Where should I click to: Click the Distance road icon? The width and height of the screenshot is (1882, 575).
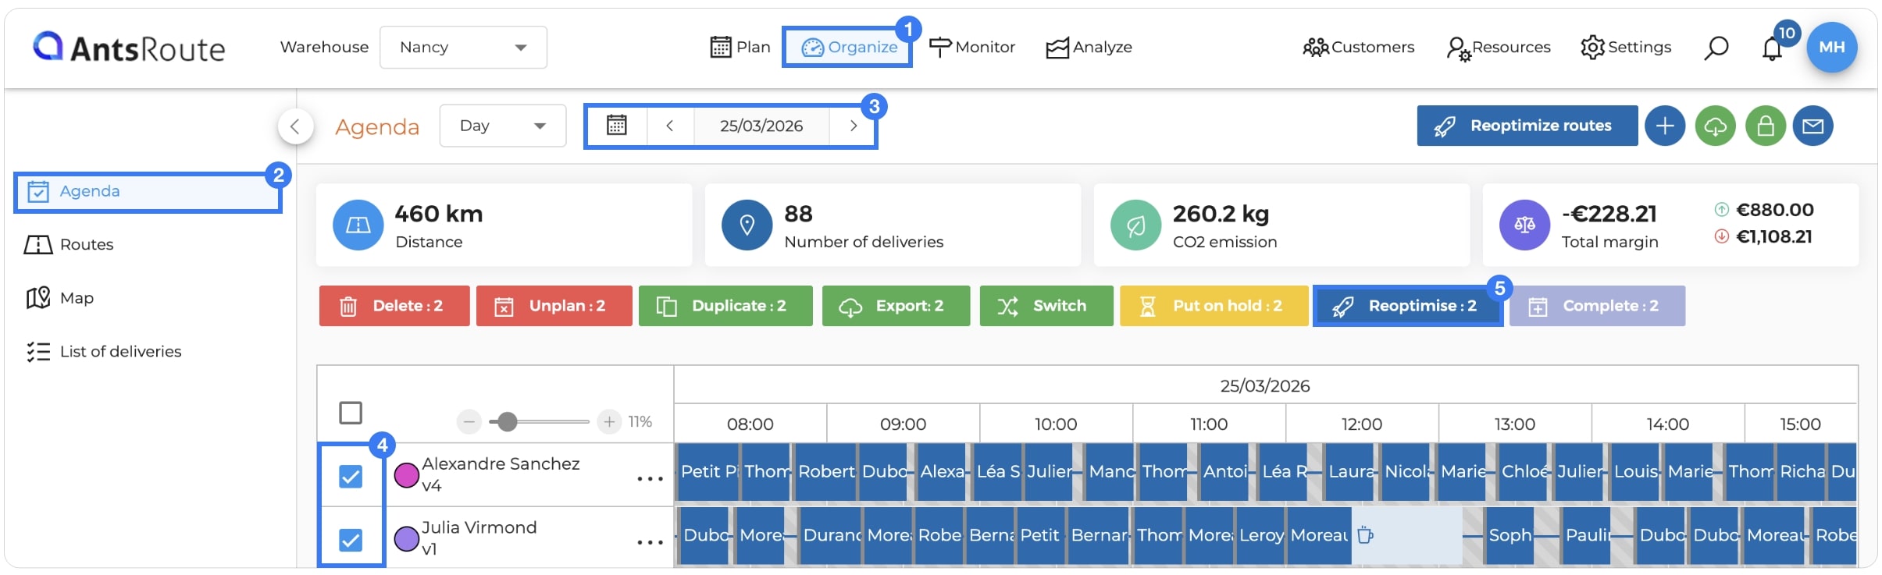(x=358, y=225)
